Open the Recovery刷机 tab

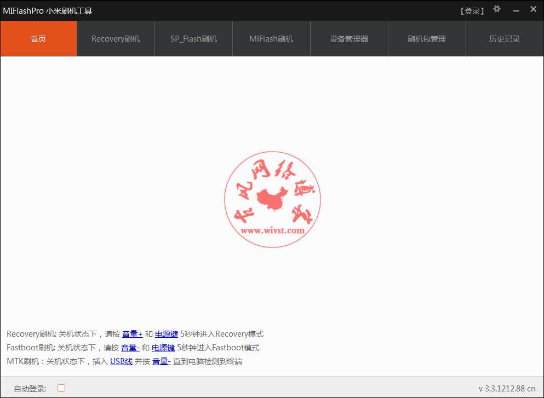(x=116, y=38)
